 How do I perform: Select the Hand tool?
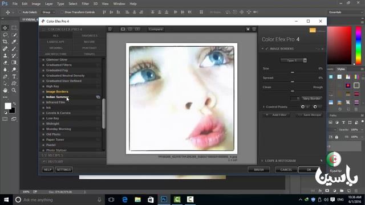pos(5,91)
